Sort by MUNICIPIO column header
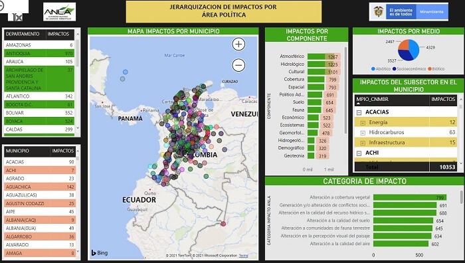The width and height of the screenshot is (465, 263). coord(17,151)
